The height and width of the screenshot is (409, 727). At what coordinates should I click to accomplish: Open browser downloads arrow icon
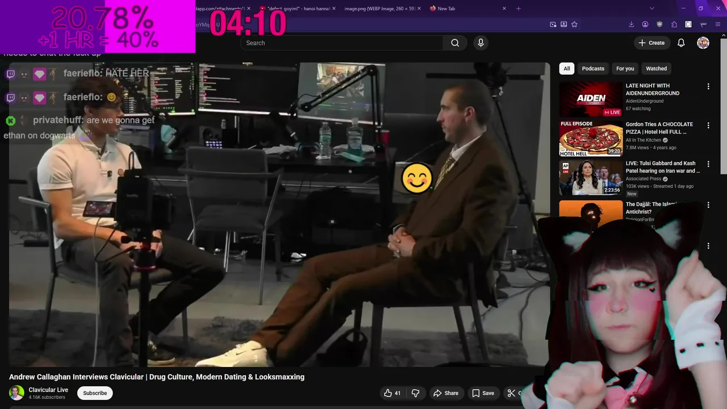click(x=631, y=24)
